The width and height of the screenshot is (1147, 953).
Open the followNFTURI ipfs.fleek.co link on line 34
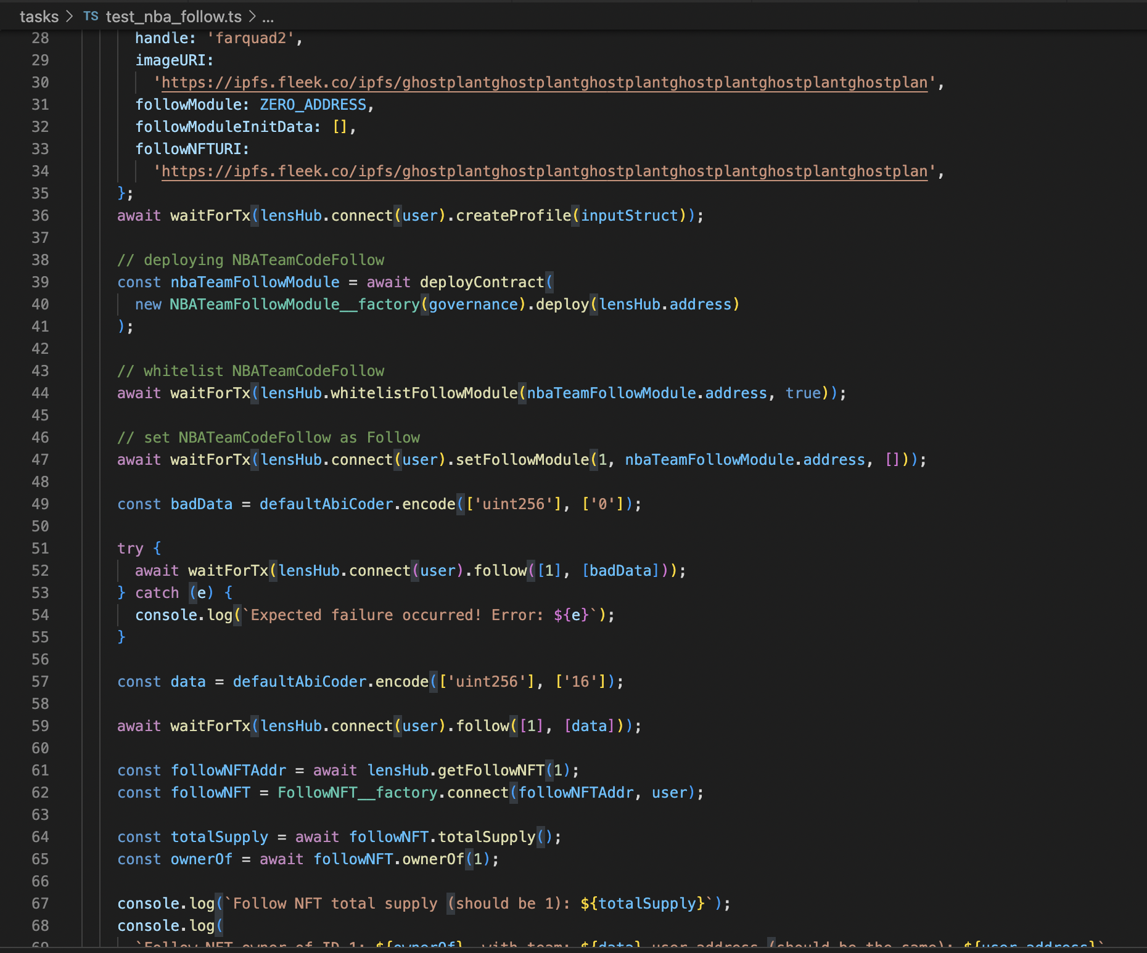click(545, 171)
